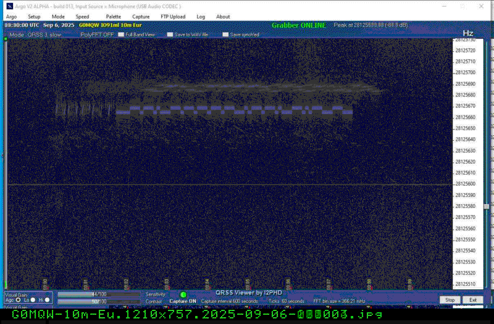Viewport: 494px width, 324px height.
Task: Click the vertical scrollbar thumb on the right
Action: [487, 207]
